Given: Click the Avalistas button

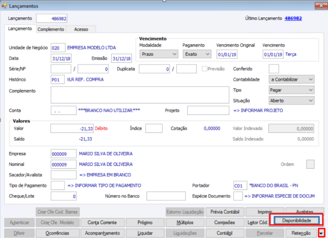Looking at the screenshot, I should click(x=305, y=211).
